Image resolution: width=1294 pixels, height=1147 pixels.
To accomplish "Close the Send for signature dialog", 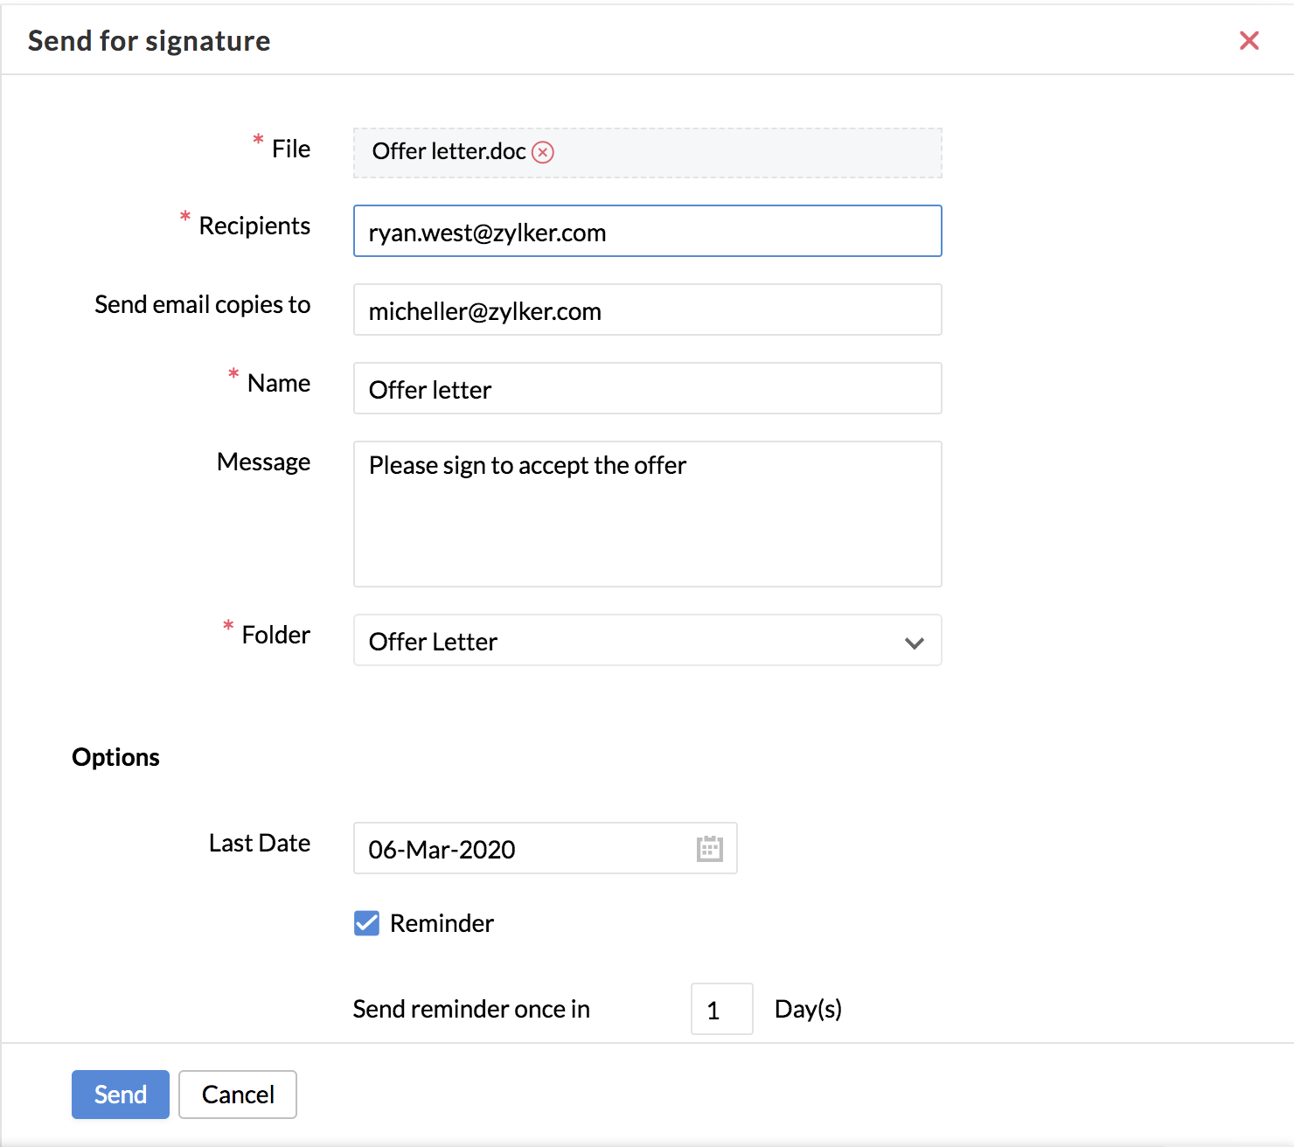I will pyautogui.click(x=1249, y=40).
